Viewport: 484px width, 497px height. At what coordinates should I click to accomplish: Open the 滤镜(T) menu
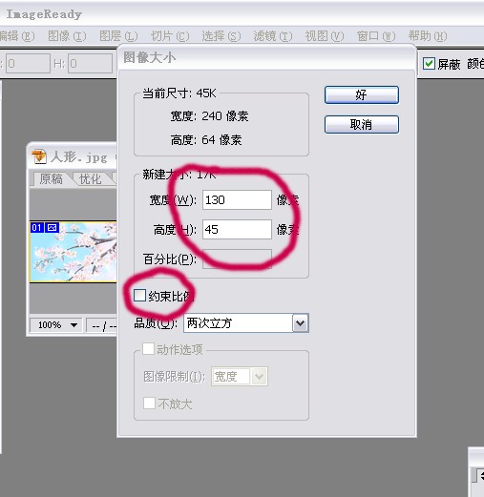pyautogui.click(x=273, y=36)
